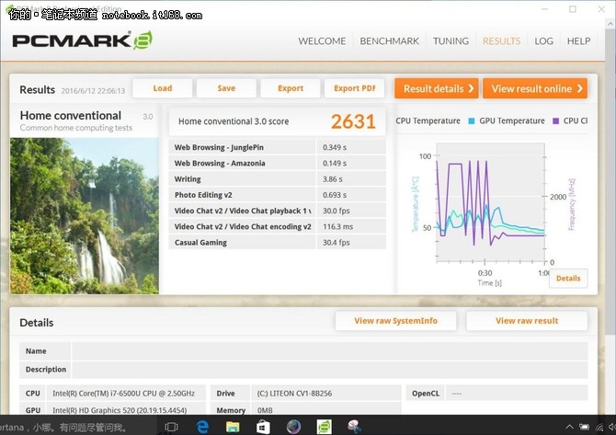Click the Export PDF button
Image resolution: width=616 pixels, height=435 pixels.
(354, 88)
